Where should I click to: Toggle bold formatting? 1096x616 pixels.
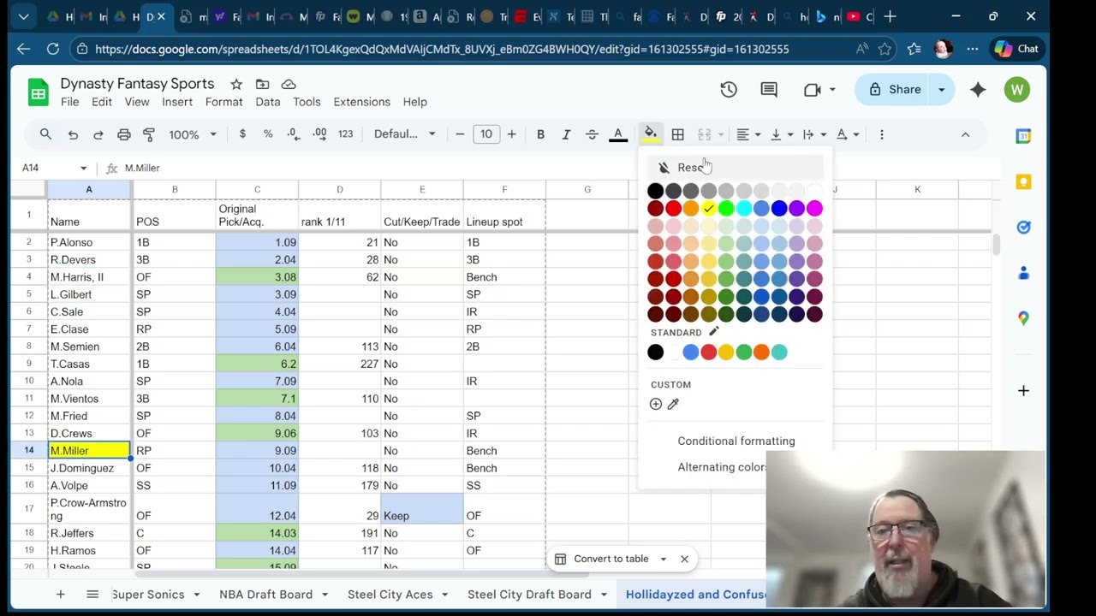(x=540, y=134)
